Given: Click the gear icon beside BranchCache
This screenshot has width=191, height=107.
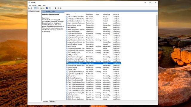Looking at the screenshot, I should [x=67, y=70].
